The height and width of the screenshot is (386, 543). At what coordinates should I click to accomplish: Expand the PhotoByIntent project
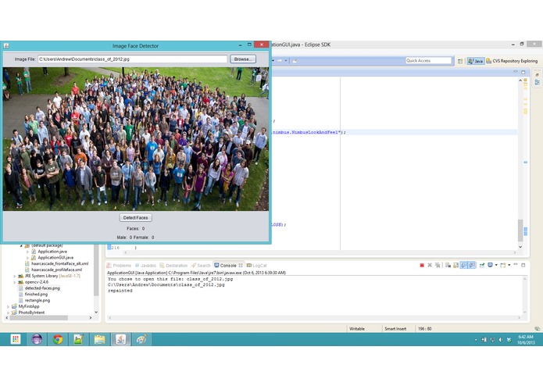click(x=9, y=313)
